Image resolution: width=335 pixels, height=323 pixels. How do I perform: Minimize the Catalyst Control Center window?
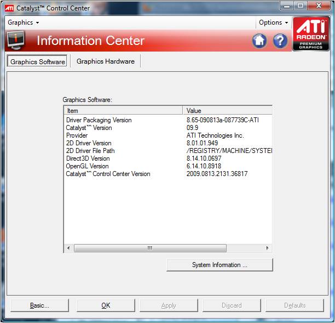click(x=286, y=5)
